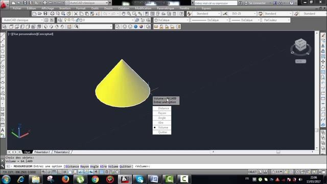Click the color square in the DuCalque color box
Viewport: 327px width, 184px height.
coord(156,20)
